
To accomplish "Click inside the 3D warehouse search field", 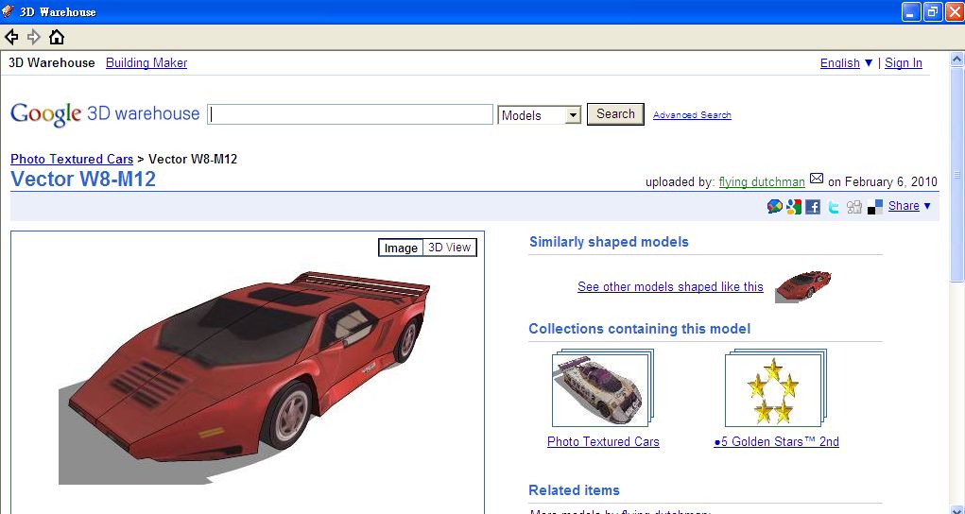I will coord(350,114).
